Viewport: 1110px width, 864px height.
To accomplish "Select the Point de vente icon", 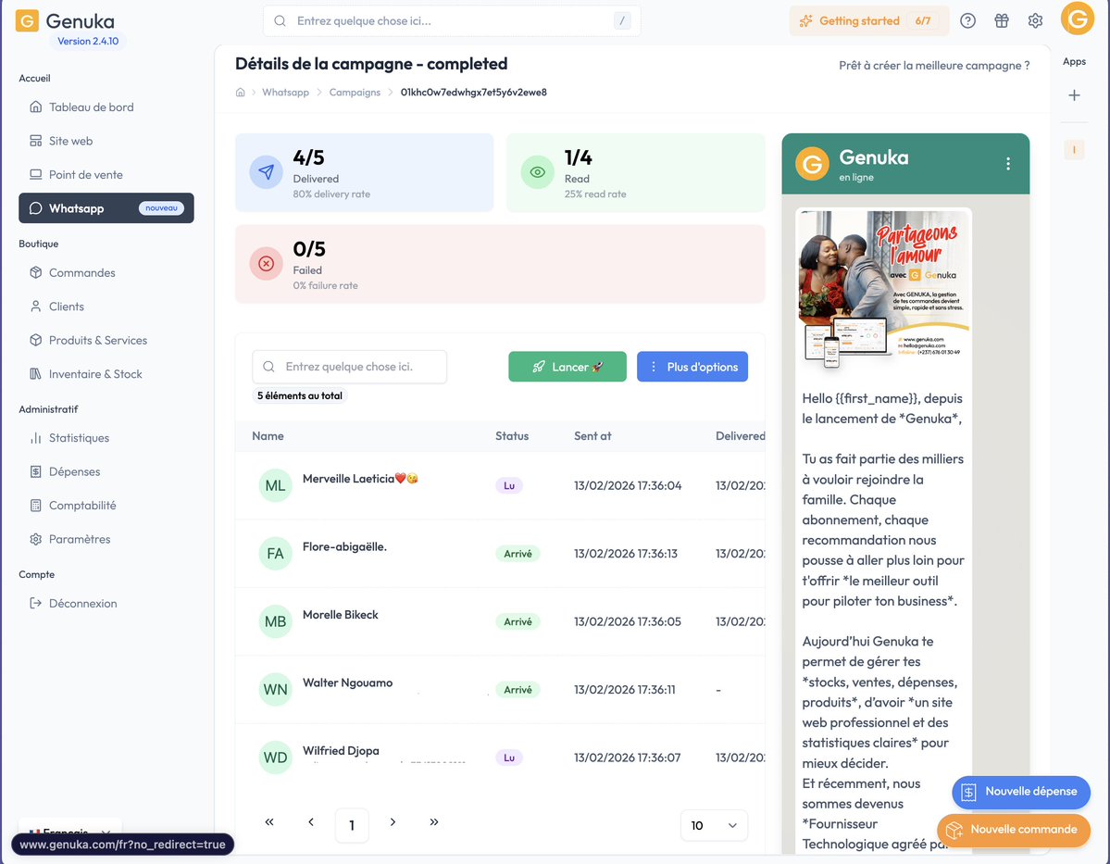I will point(38,174).
